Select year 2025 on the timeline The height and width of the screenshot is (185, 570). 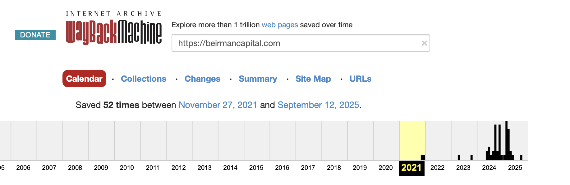tap(515, 168)
